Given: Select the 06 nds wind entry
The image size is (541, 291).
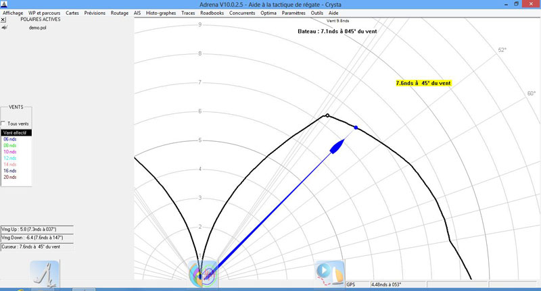Looking at the screenshot, I should pyautogui.click(x=10, y=140).
